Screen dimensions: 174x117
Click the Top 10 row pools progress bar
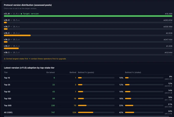click(x=96, y=78)
